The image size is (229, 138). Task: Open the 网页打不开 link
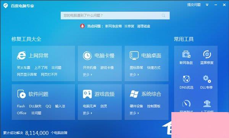coord(49,75)
